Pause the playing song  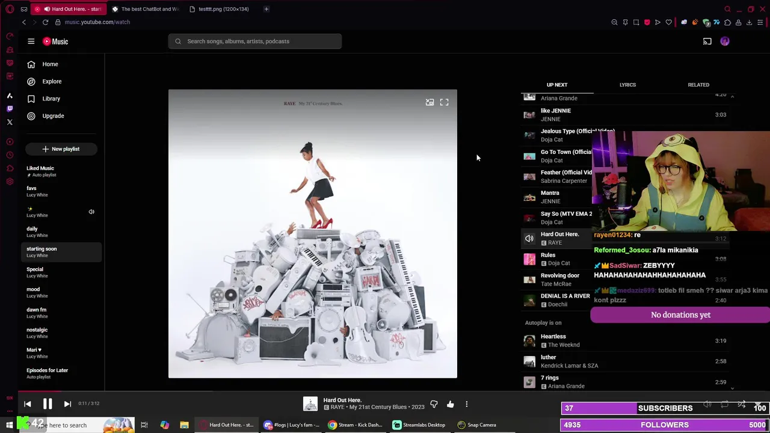click(48, 404)
